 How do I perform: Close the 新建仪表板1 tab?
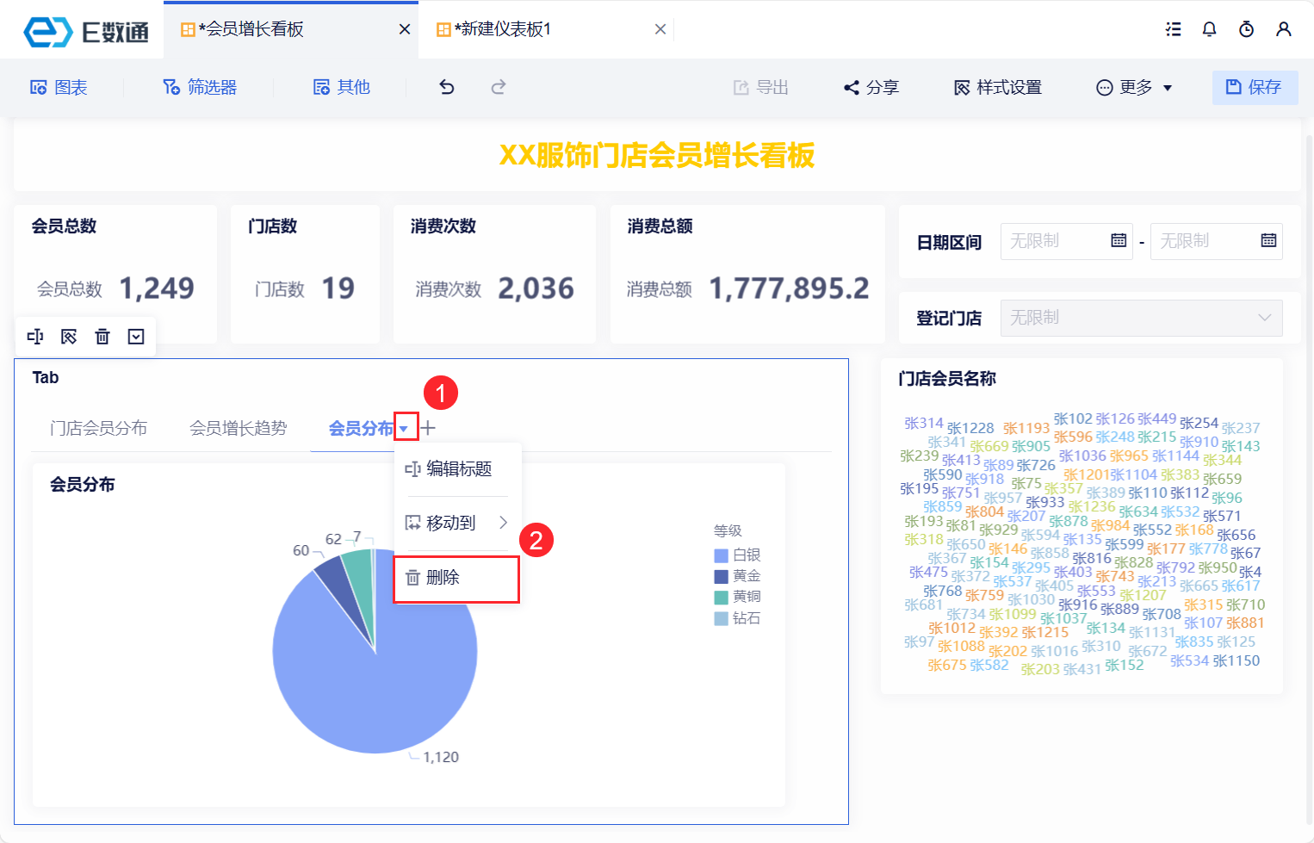[x=660, y=29]
